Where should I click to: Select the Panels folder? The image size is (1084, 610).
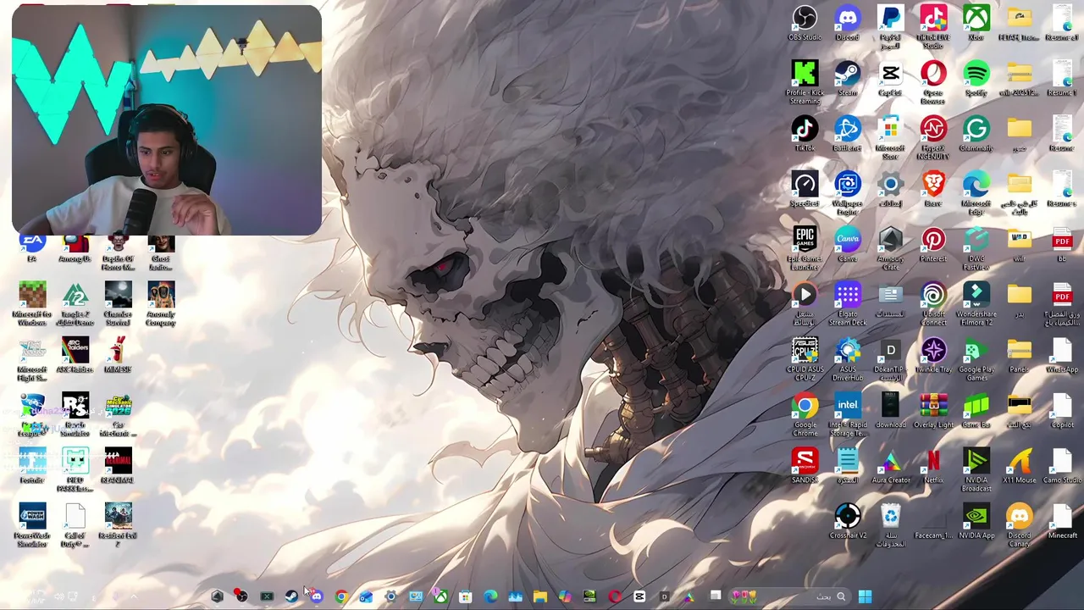tap(1019, 355)
